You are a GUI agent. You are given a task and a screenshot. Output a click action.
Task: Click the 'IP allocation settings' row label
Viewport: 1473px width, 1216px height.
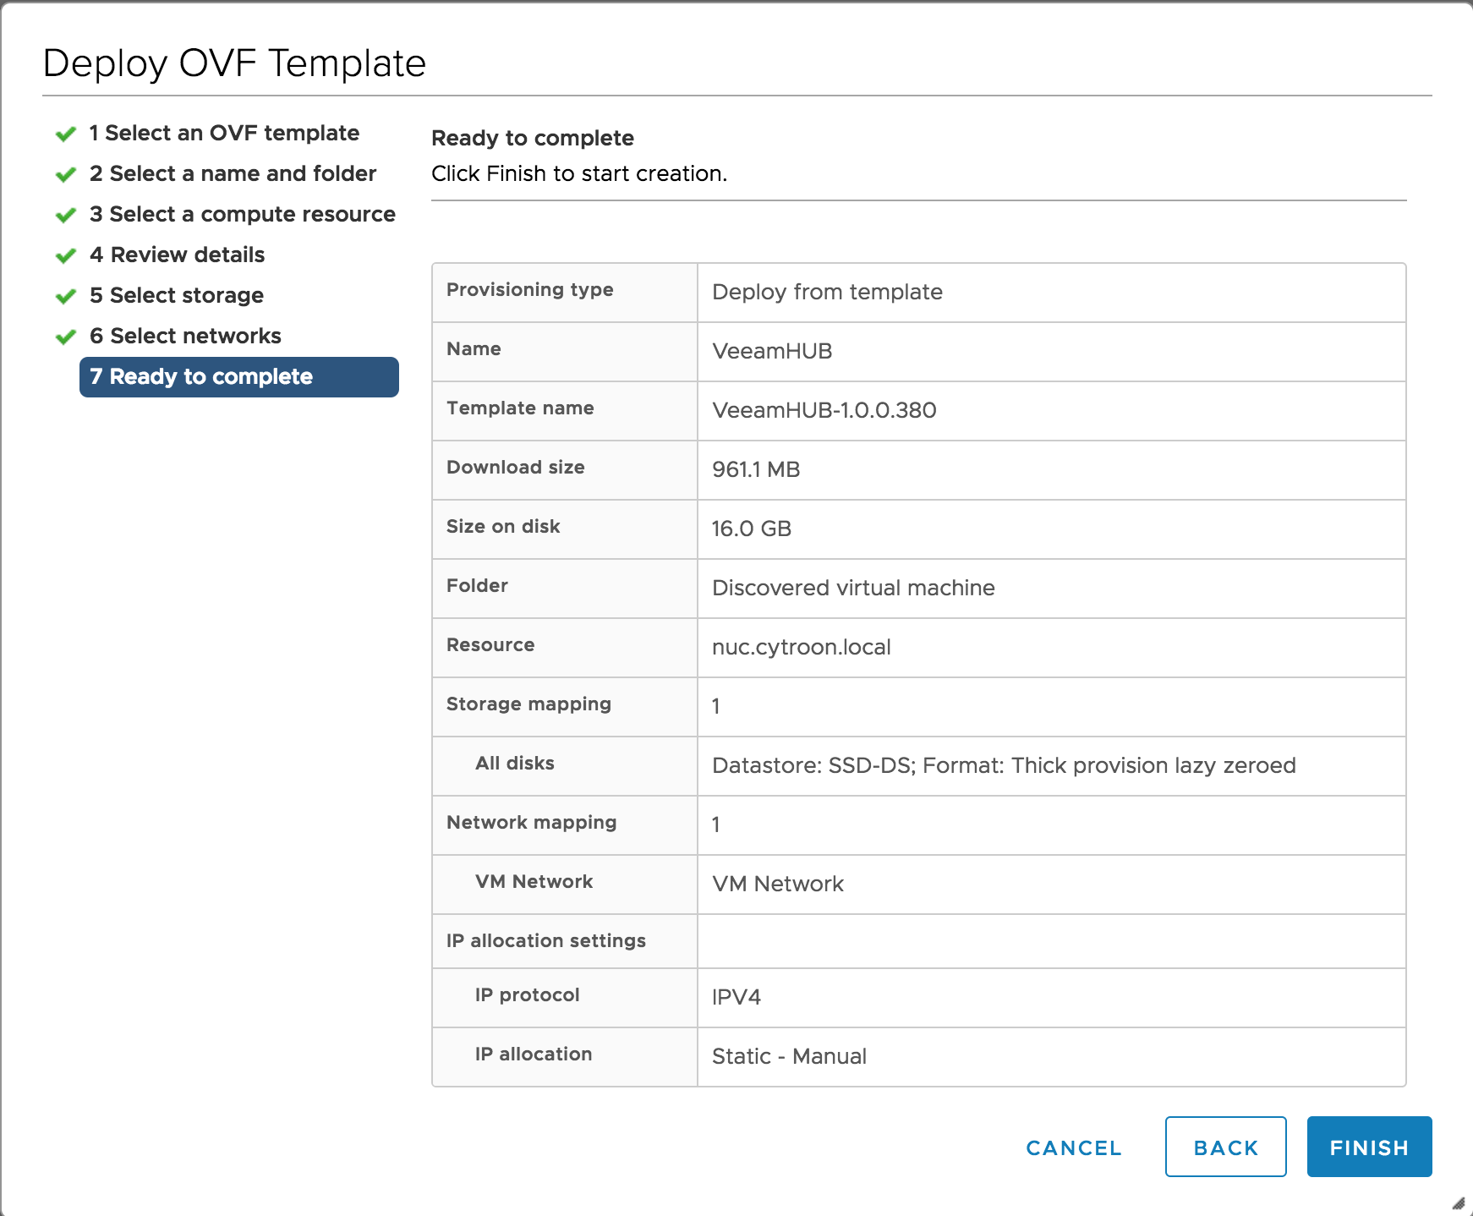(546, 941)
